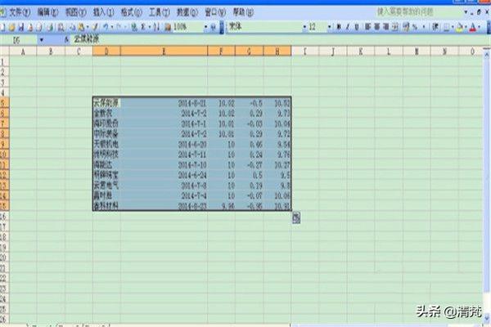The image size is (491, 327).
Task: Toggle Underline formatting
Action: coord(356,27)
